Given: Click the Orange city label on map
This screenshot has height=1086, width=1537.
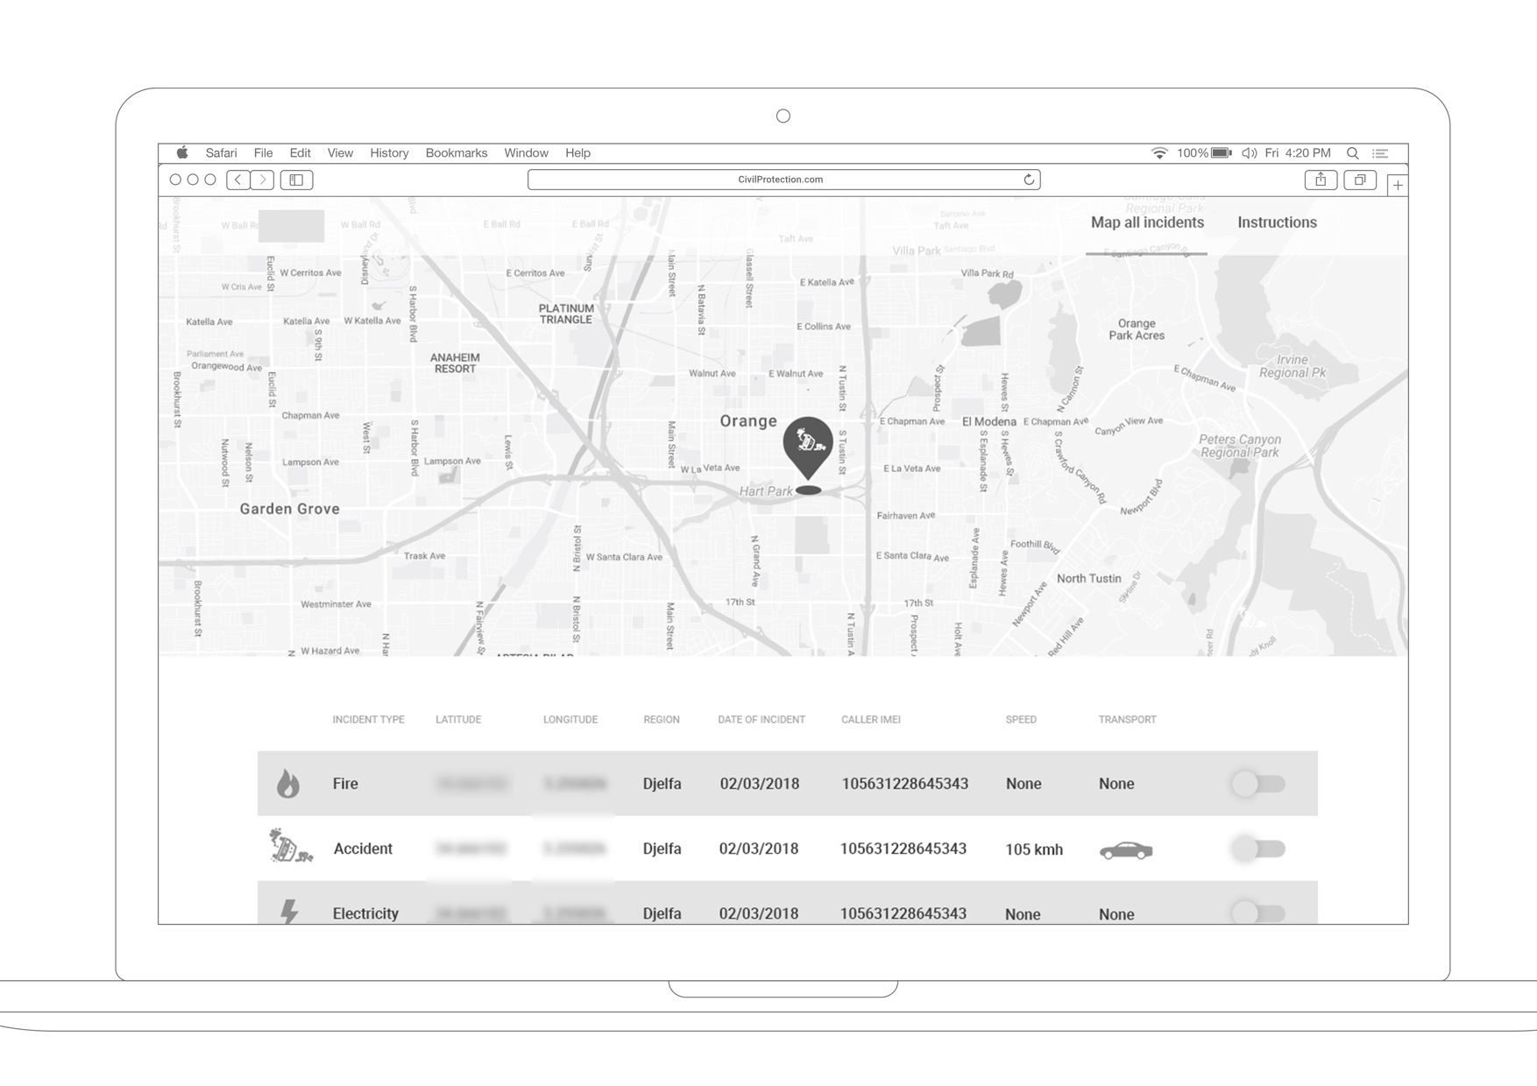Looking at the screenshot, I should pos(748,421).
